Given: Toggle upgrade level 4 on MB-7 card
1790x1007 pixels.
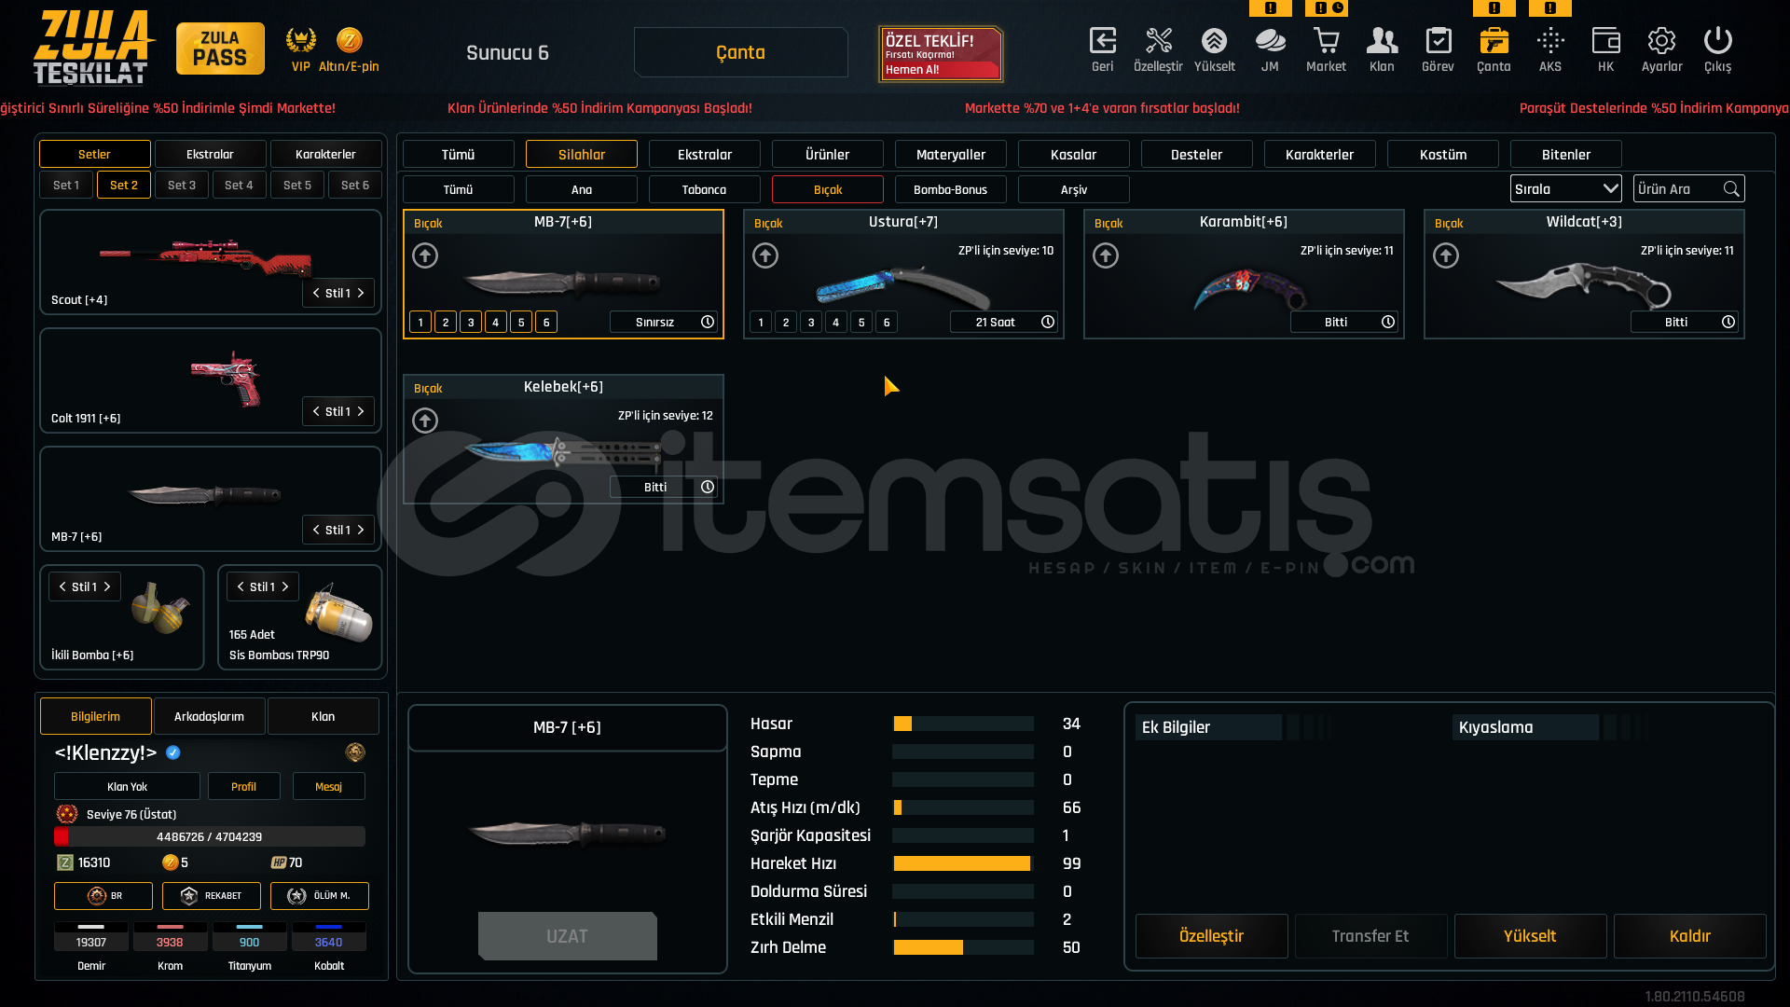Looking at the screenshot, I should coord(496,322).
